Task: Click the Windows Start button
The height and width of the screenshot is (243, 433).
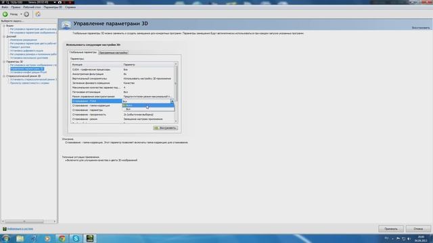Action: pyautogui.click(x=5, y=238)
